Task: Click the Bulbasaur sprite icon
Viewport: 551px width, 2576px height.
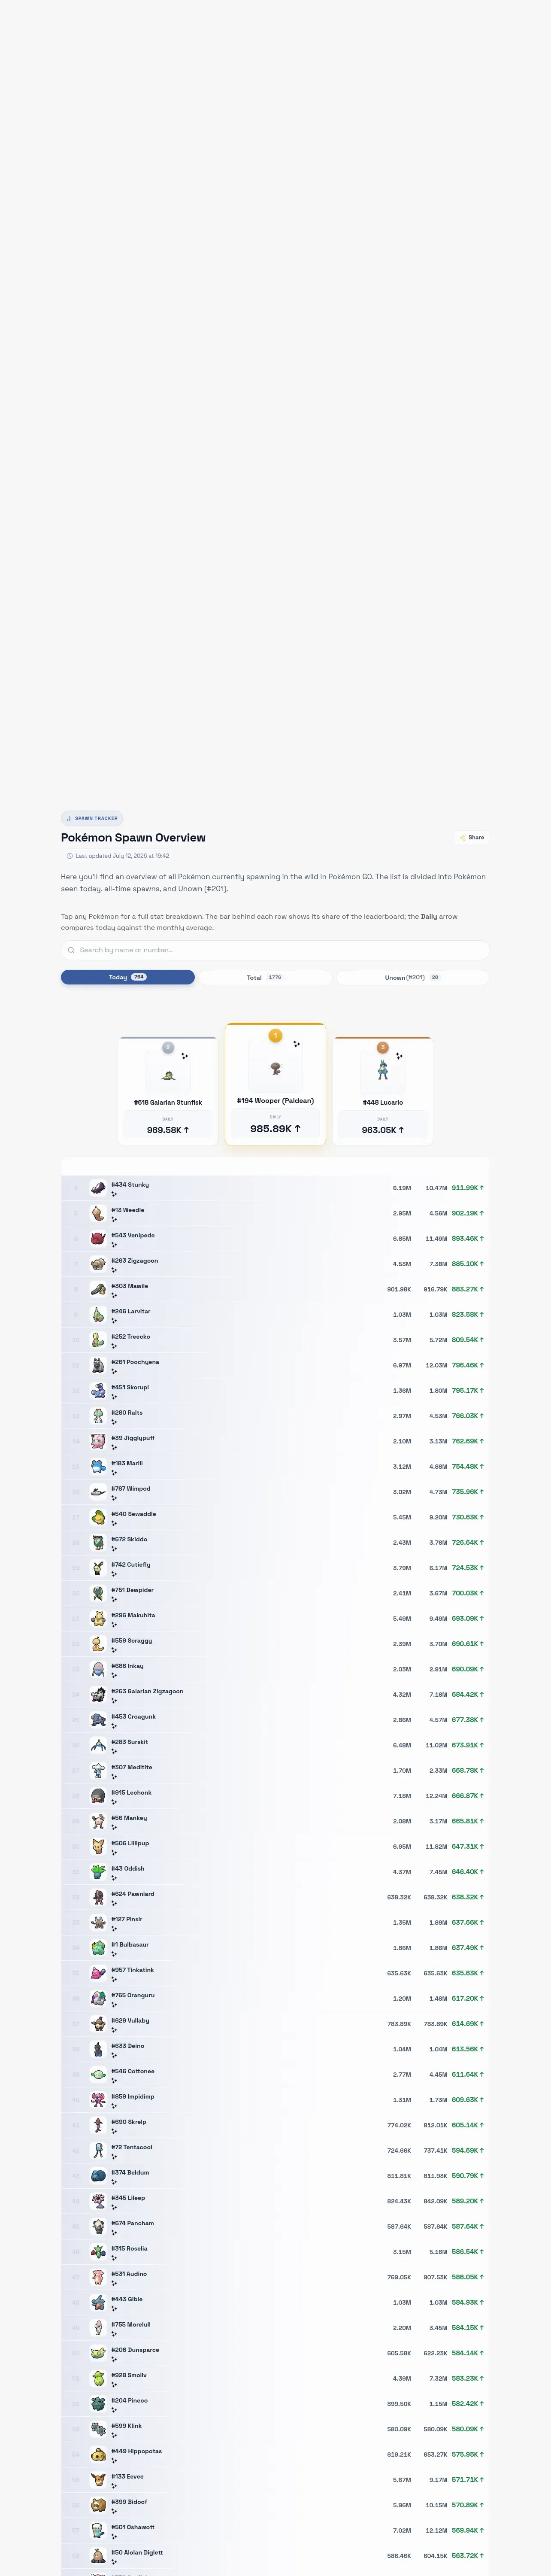Action: pyautogui.click(x=98, y=1948)
